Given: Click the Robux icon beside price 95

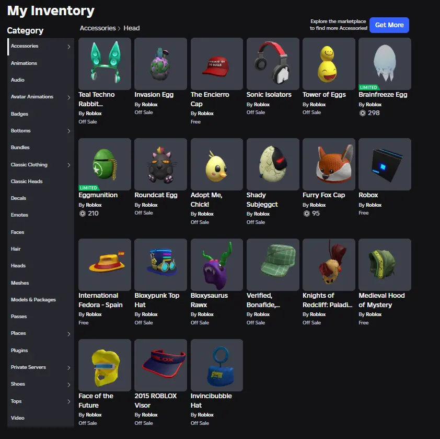Looking at the screenshot, I should [307, 213].
